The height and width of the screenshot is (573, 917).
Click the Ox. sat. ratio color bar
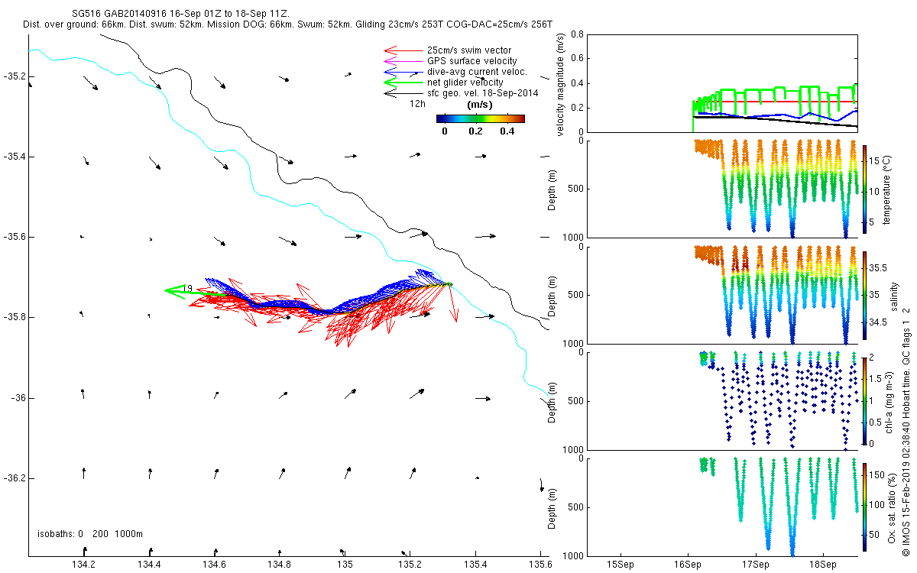[x=864, y=507]
